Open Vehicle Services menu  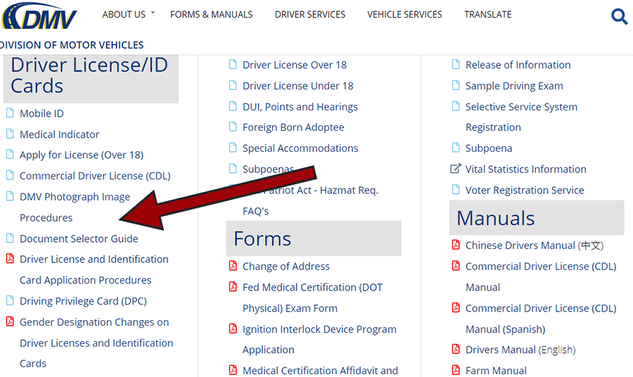tap(404, 15)
